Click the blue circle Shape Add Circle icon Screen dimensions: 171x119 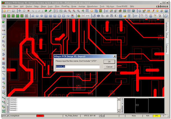point(41,16)
